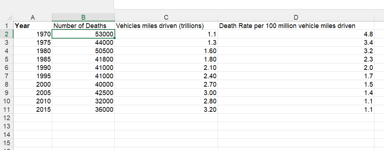Select the cell containing 2005

[33, 93]
